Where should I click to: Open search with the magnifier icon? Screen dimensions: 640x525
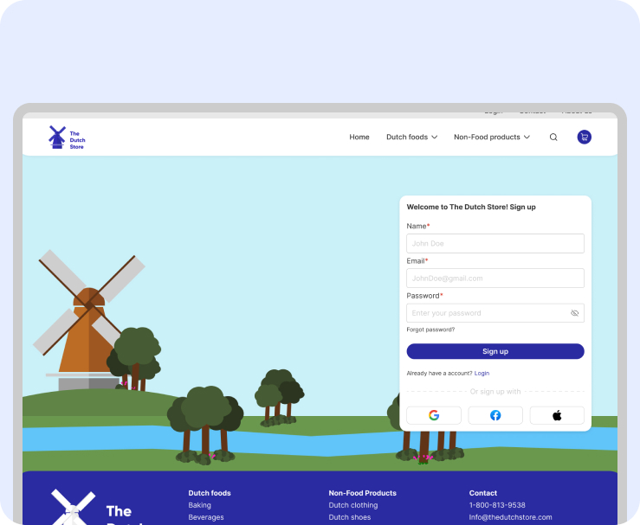[553, 138]
